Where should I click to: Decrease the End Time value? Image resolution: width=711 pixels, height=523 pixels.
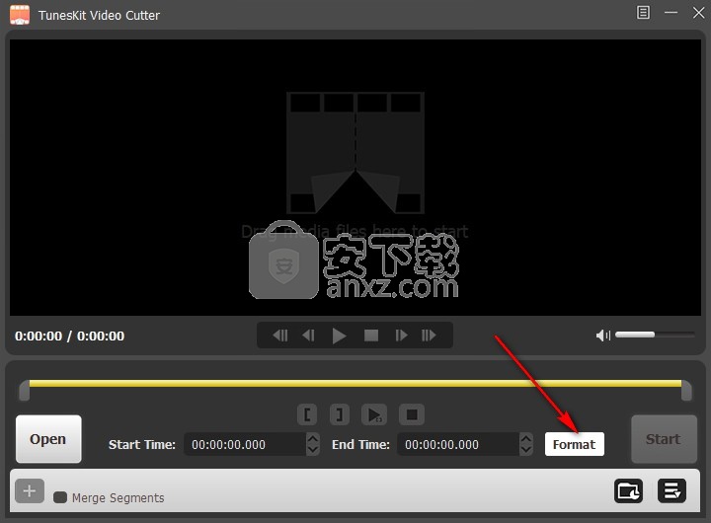point(526,450)
